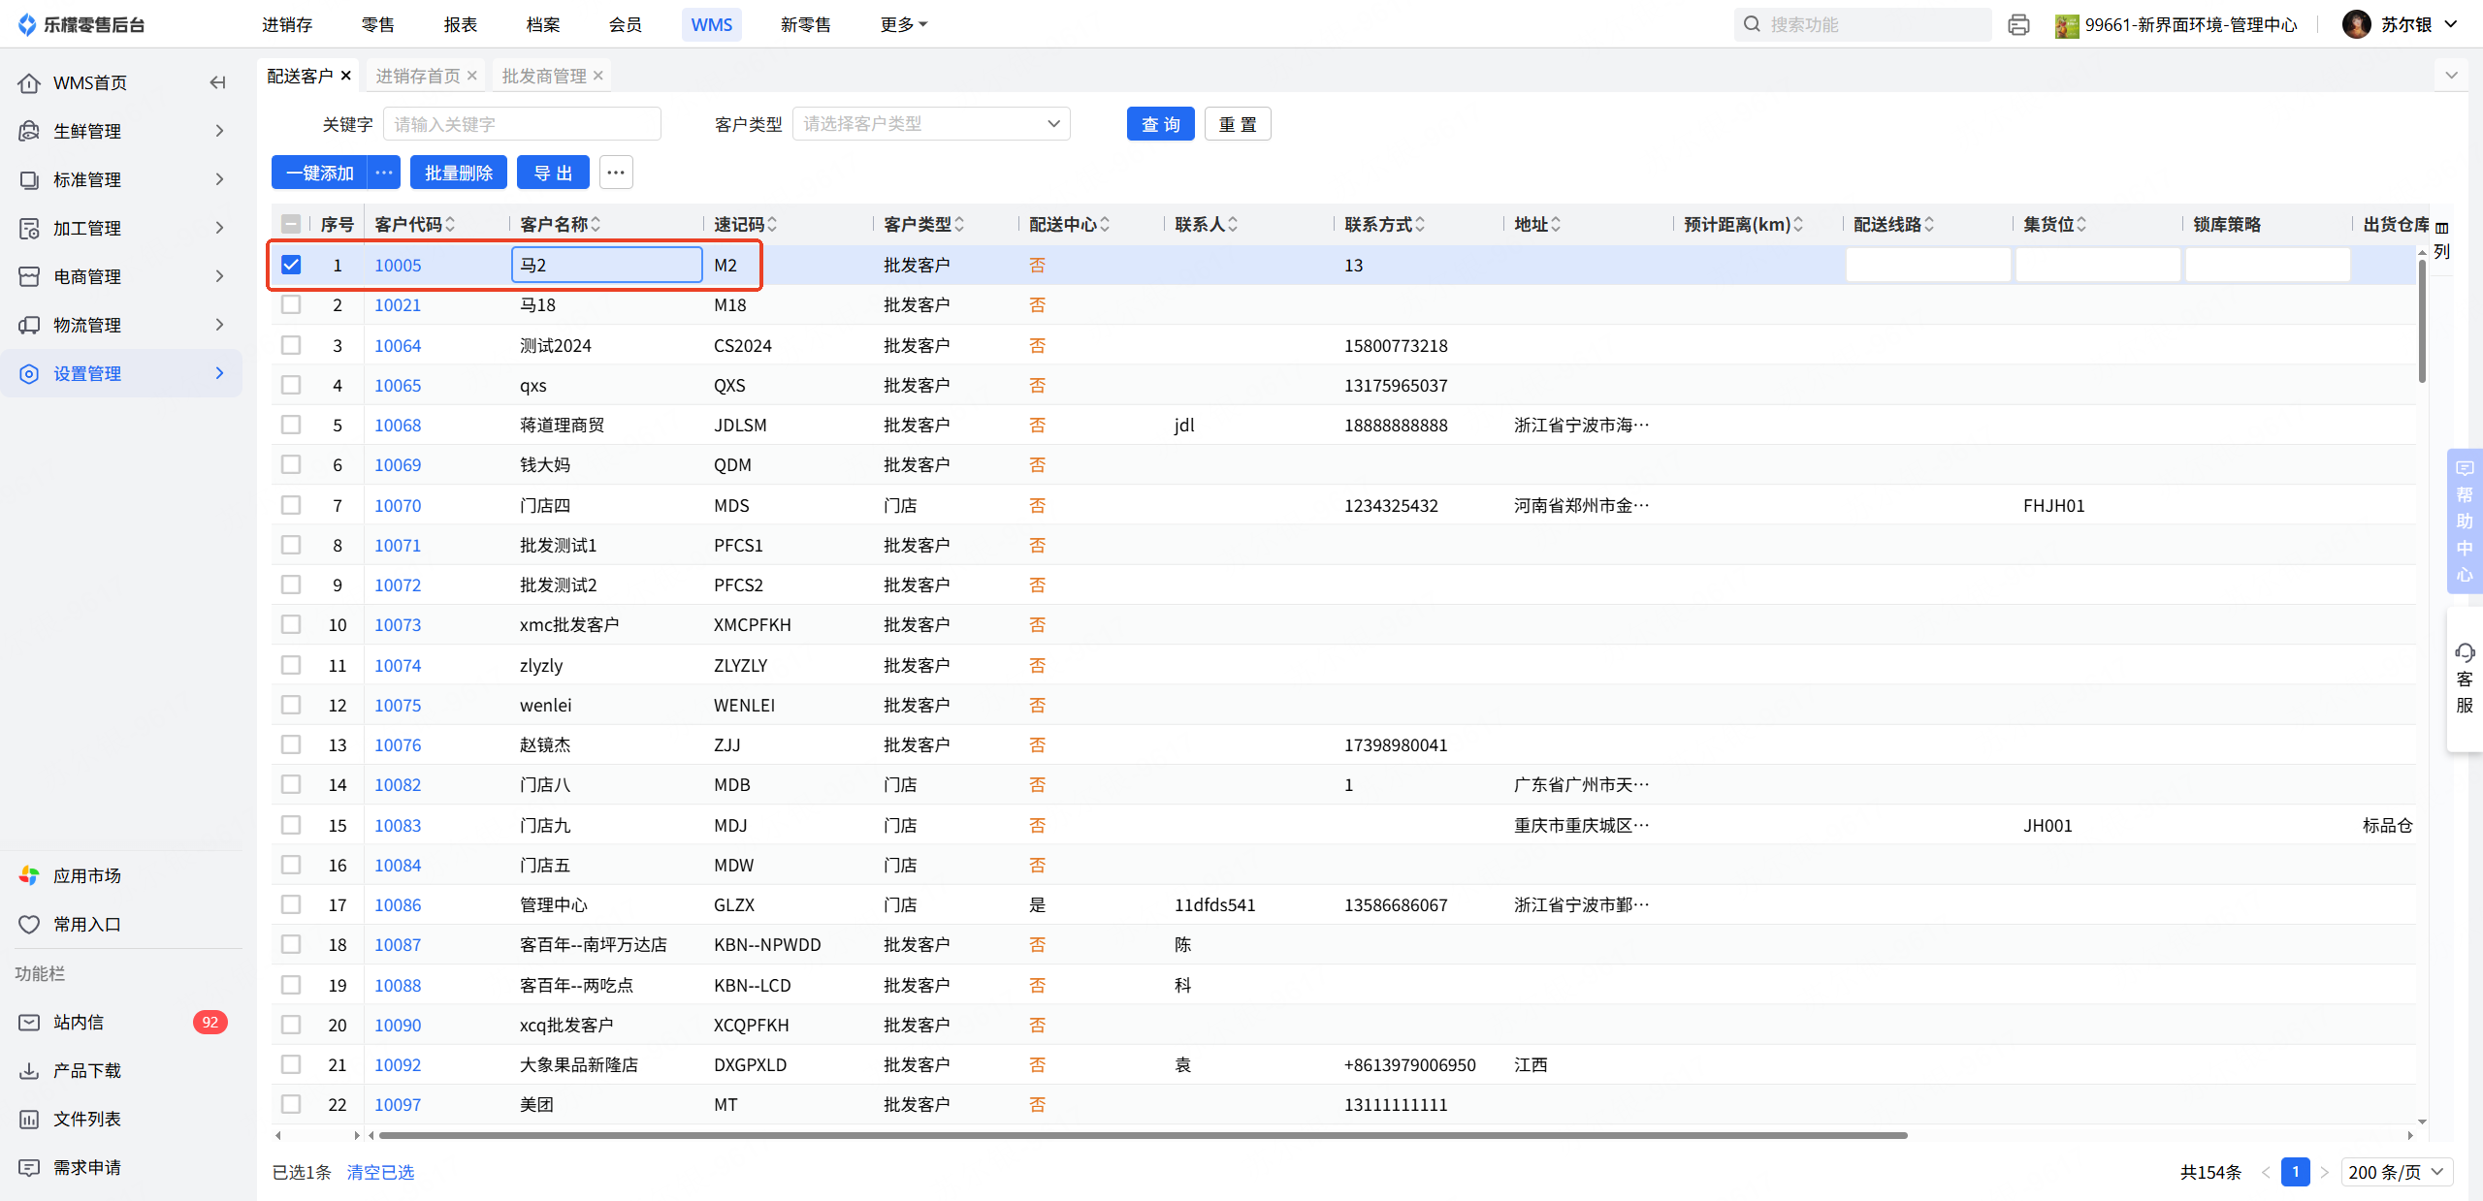Open the 客户类型 dropdown
Screen dimensions: 2483x1201
[930, 124]
